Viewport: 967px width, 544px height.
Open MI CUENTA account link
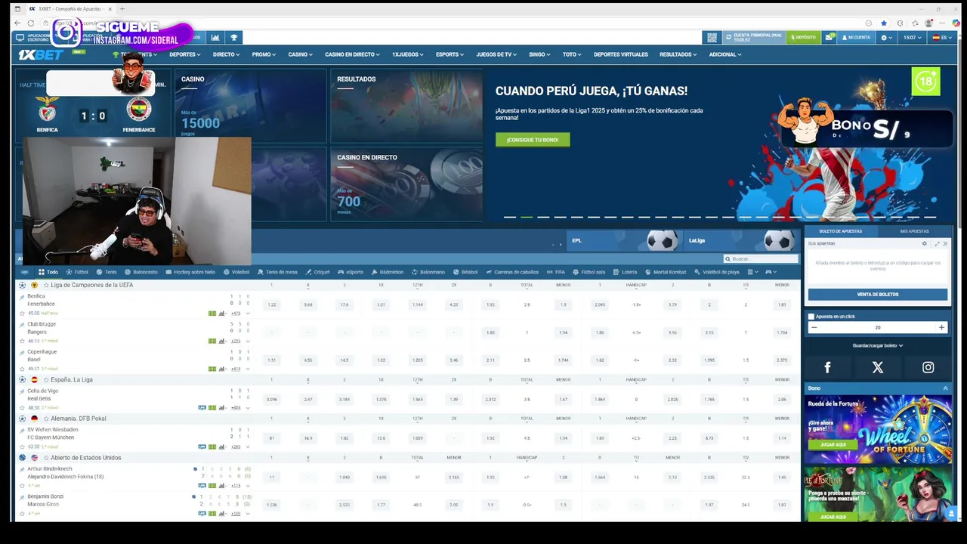click(x=857, y=37)
